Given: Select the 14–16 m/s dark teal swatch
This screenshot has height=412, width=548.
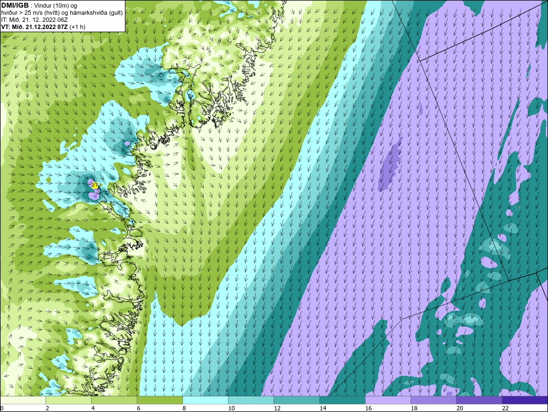Looking at the screenshot, I should pyautogui.click(x=342, y=400).
